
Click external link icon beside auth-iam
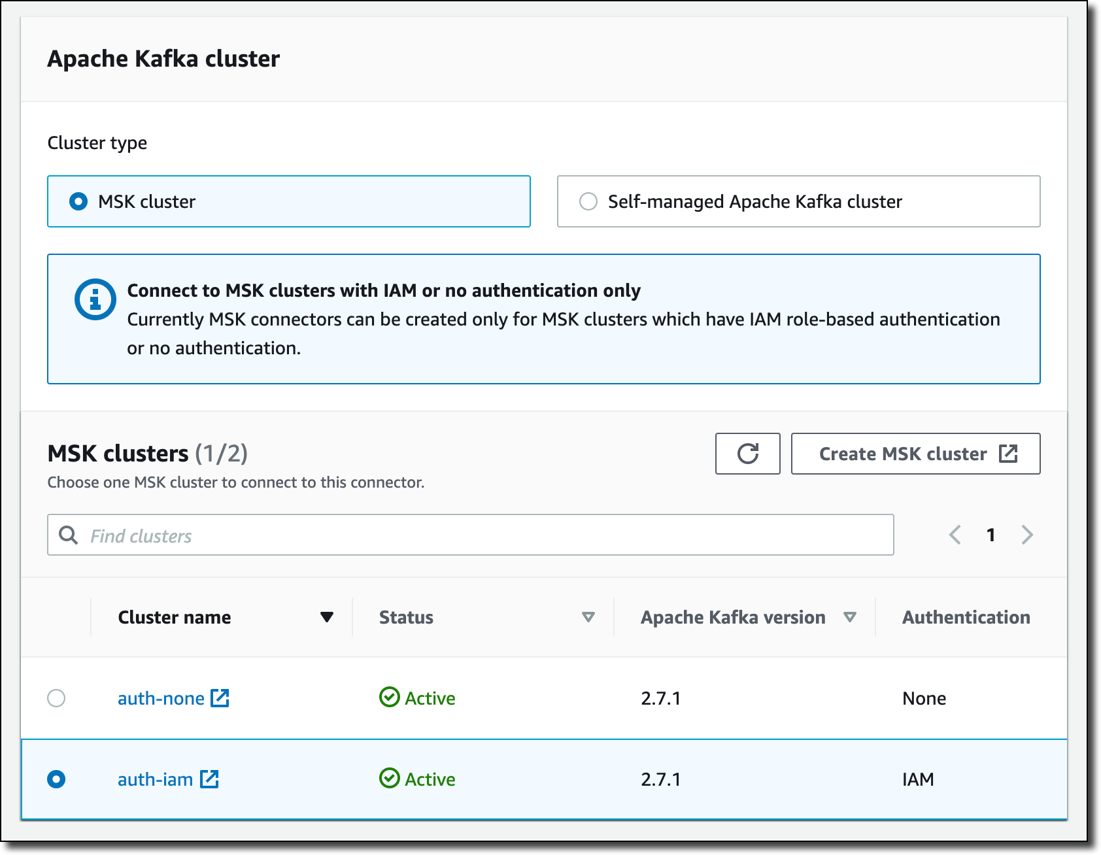pyautogui.click(x=209, y=779)
